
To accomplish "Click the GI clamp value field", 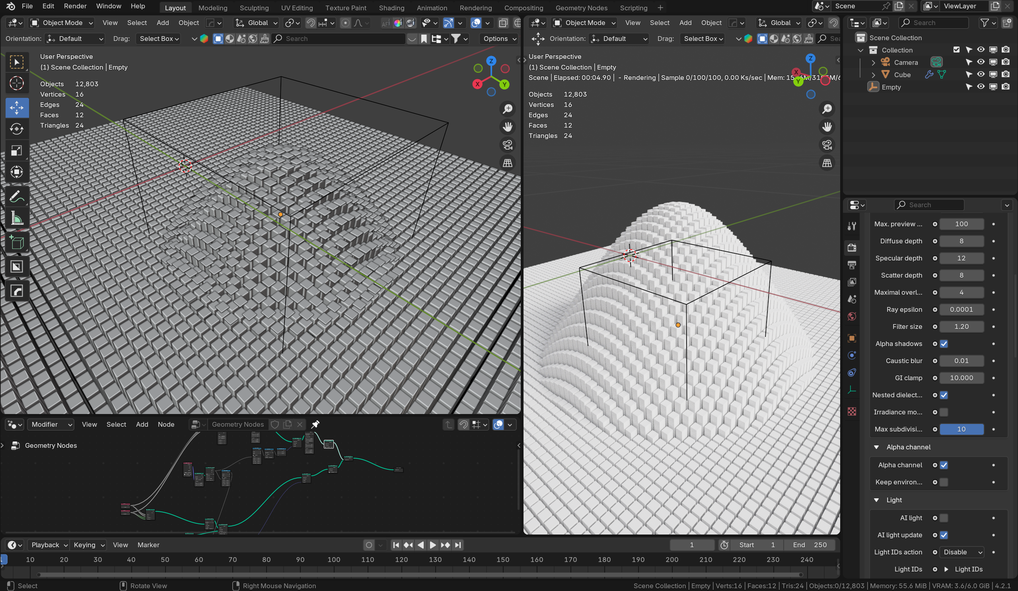I will [x=961, y=378].
